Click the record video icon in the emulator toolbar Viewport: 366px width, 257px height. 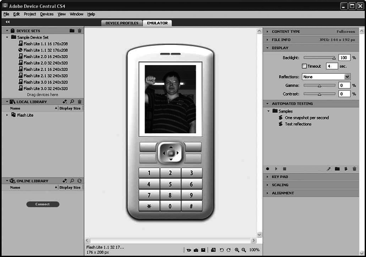[188, 250]
